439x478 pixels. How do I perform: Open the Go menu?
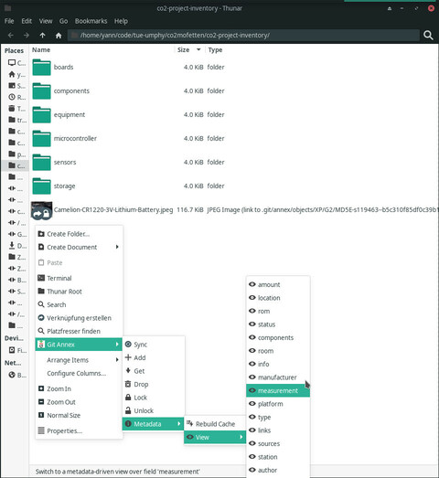[x=63, y=21]
